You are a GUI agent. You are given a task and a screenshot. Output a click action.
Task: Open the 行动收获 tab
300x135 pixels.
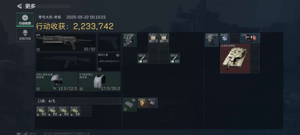[25, 20]
